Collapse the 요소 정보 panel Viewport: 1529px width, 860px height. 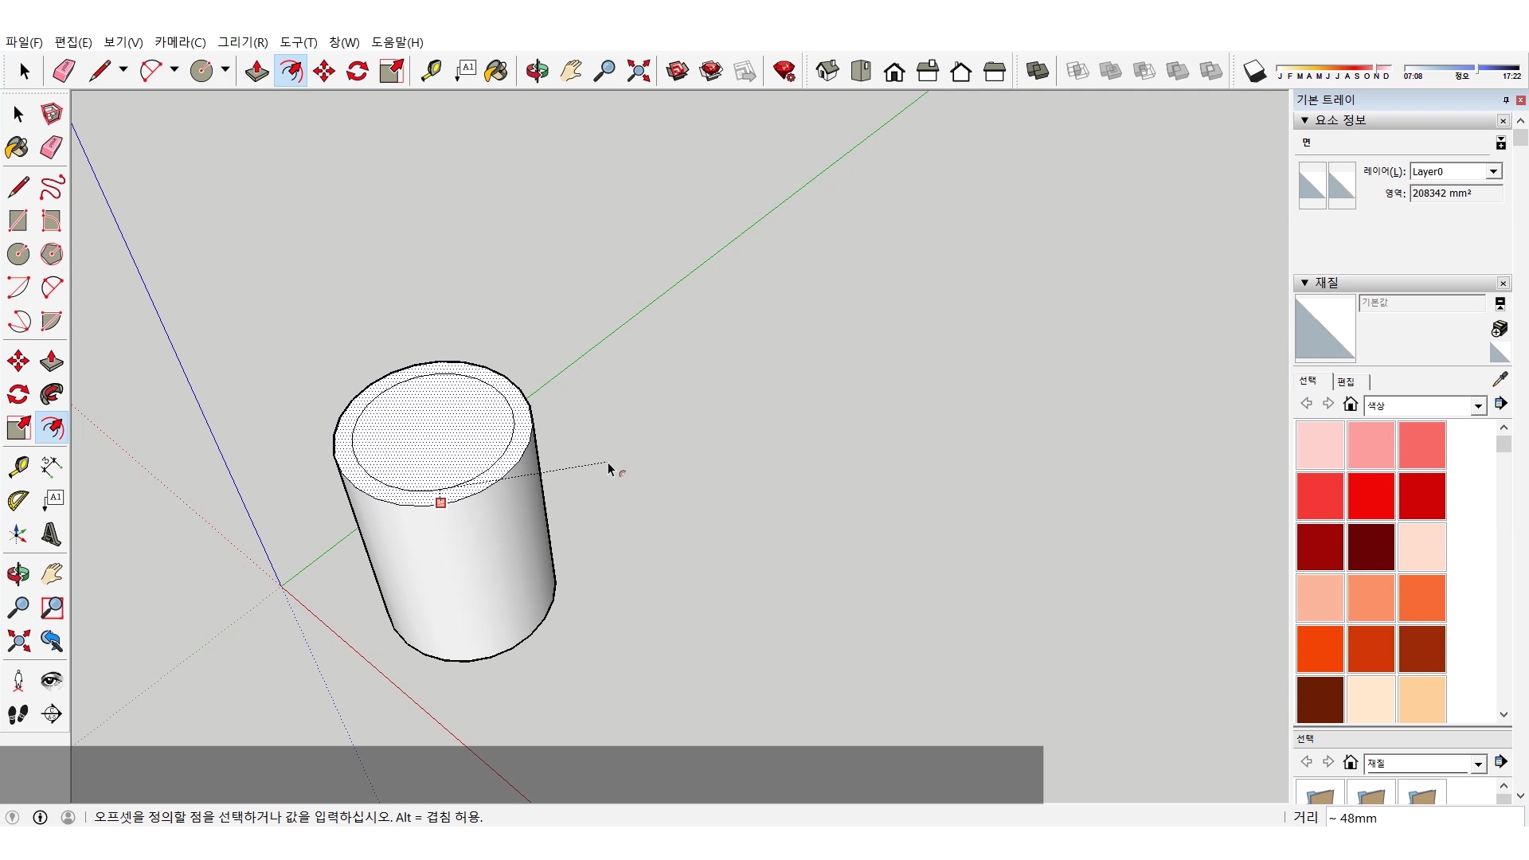pyautogui.click(x=1304, y=120)
